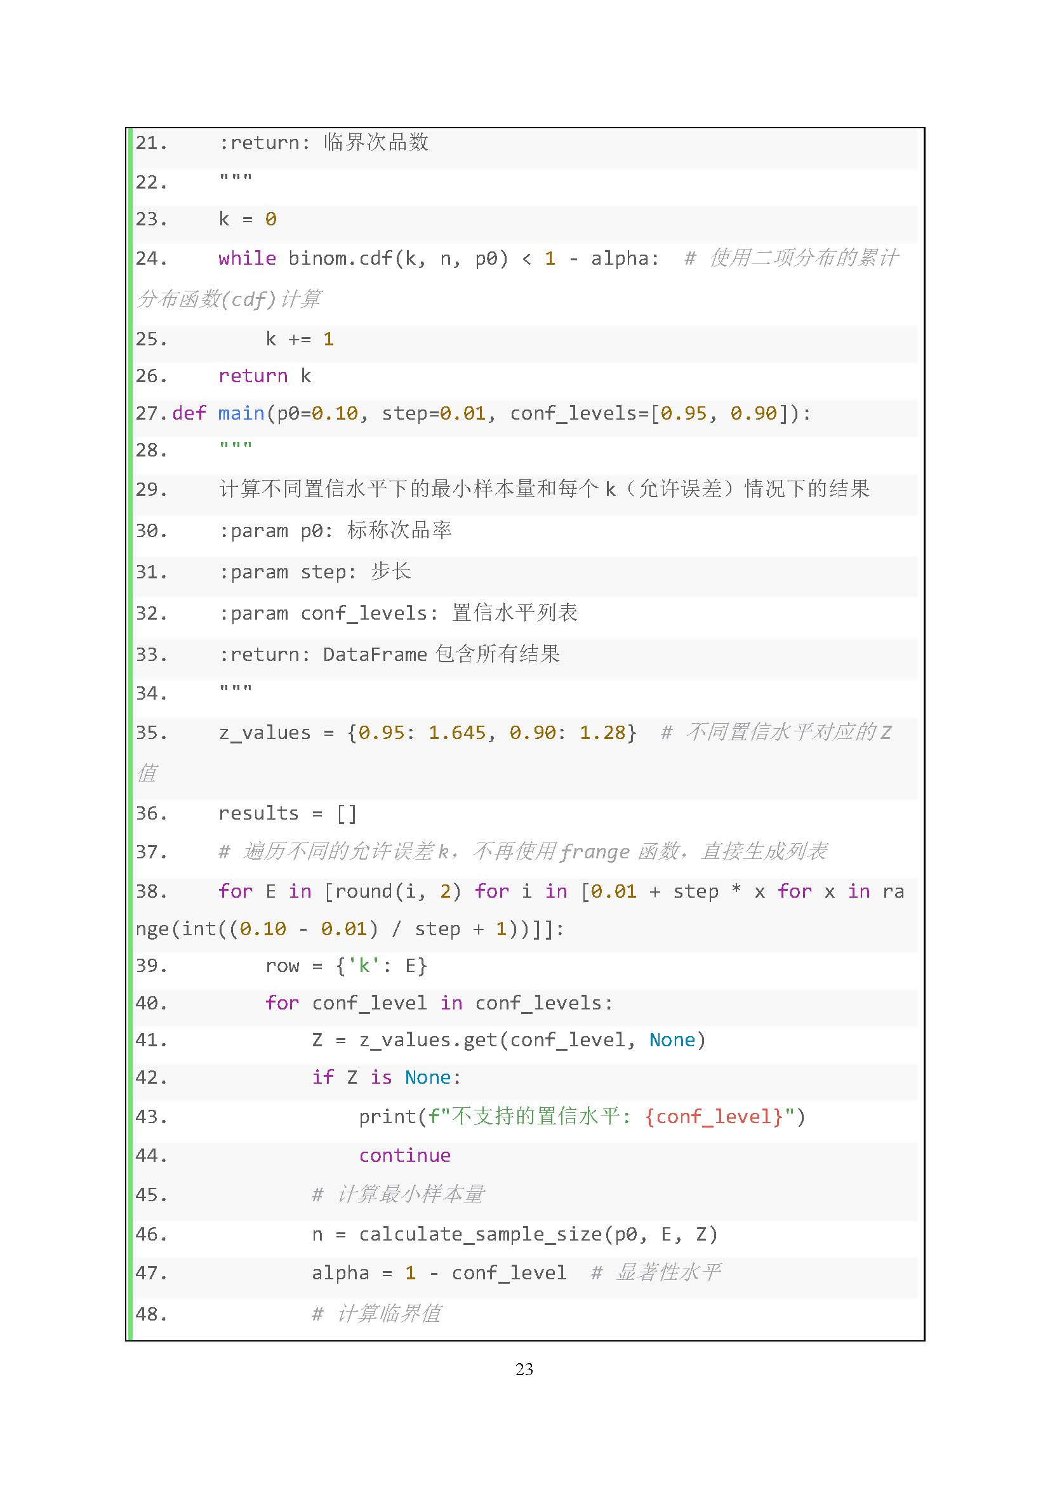Click the print statement on line 43

582,1117
